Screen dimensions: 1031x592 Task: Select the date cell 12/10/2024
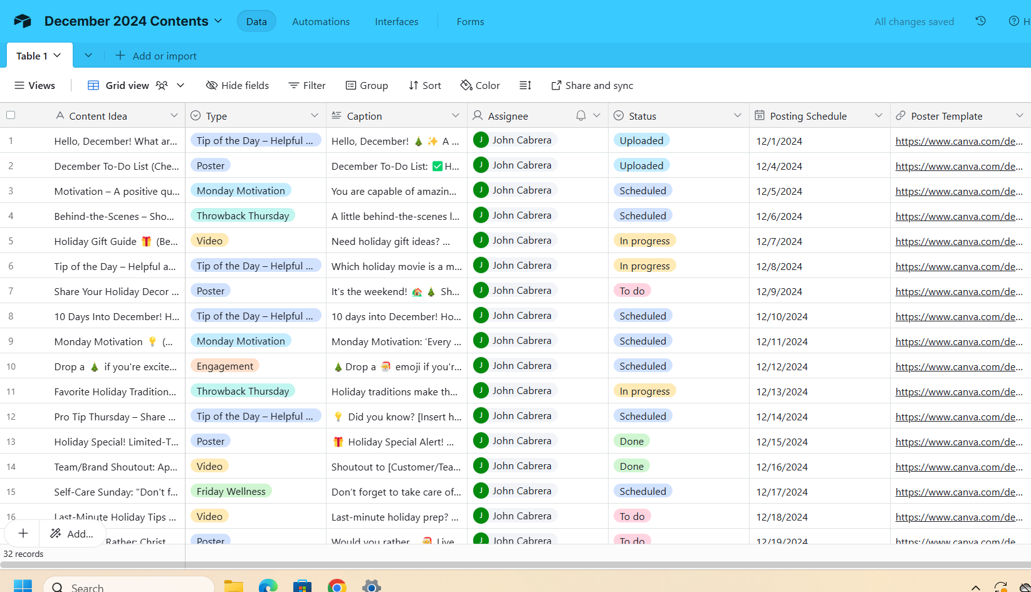(819, 316)
